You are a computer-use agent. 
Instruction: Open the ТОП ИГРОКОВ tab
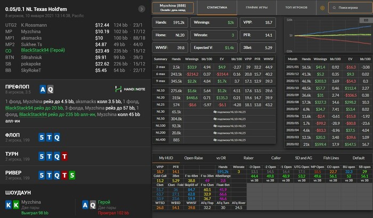[296, 7]
